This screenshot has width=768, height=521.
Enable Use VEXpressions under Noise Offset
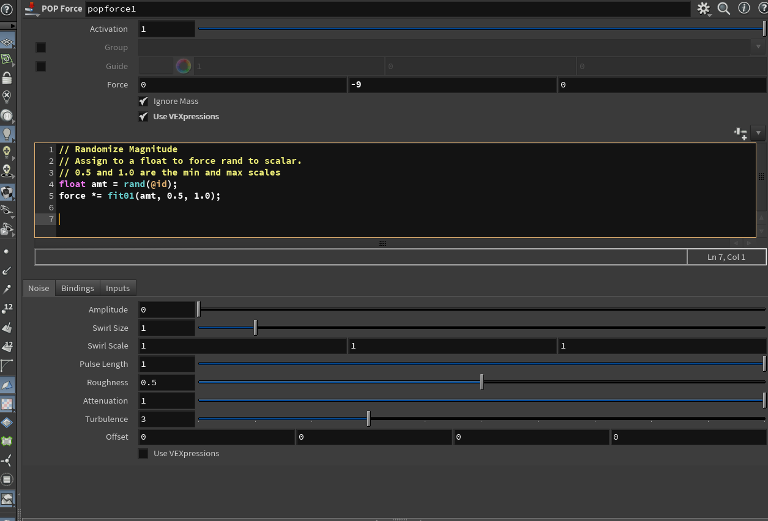143,453
